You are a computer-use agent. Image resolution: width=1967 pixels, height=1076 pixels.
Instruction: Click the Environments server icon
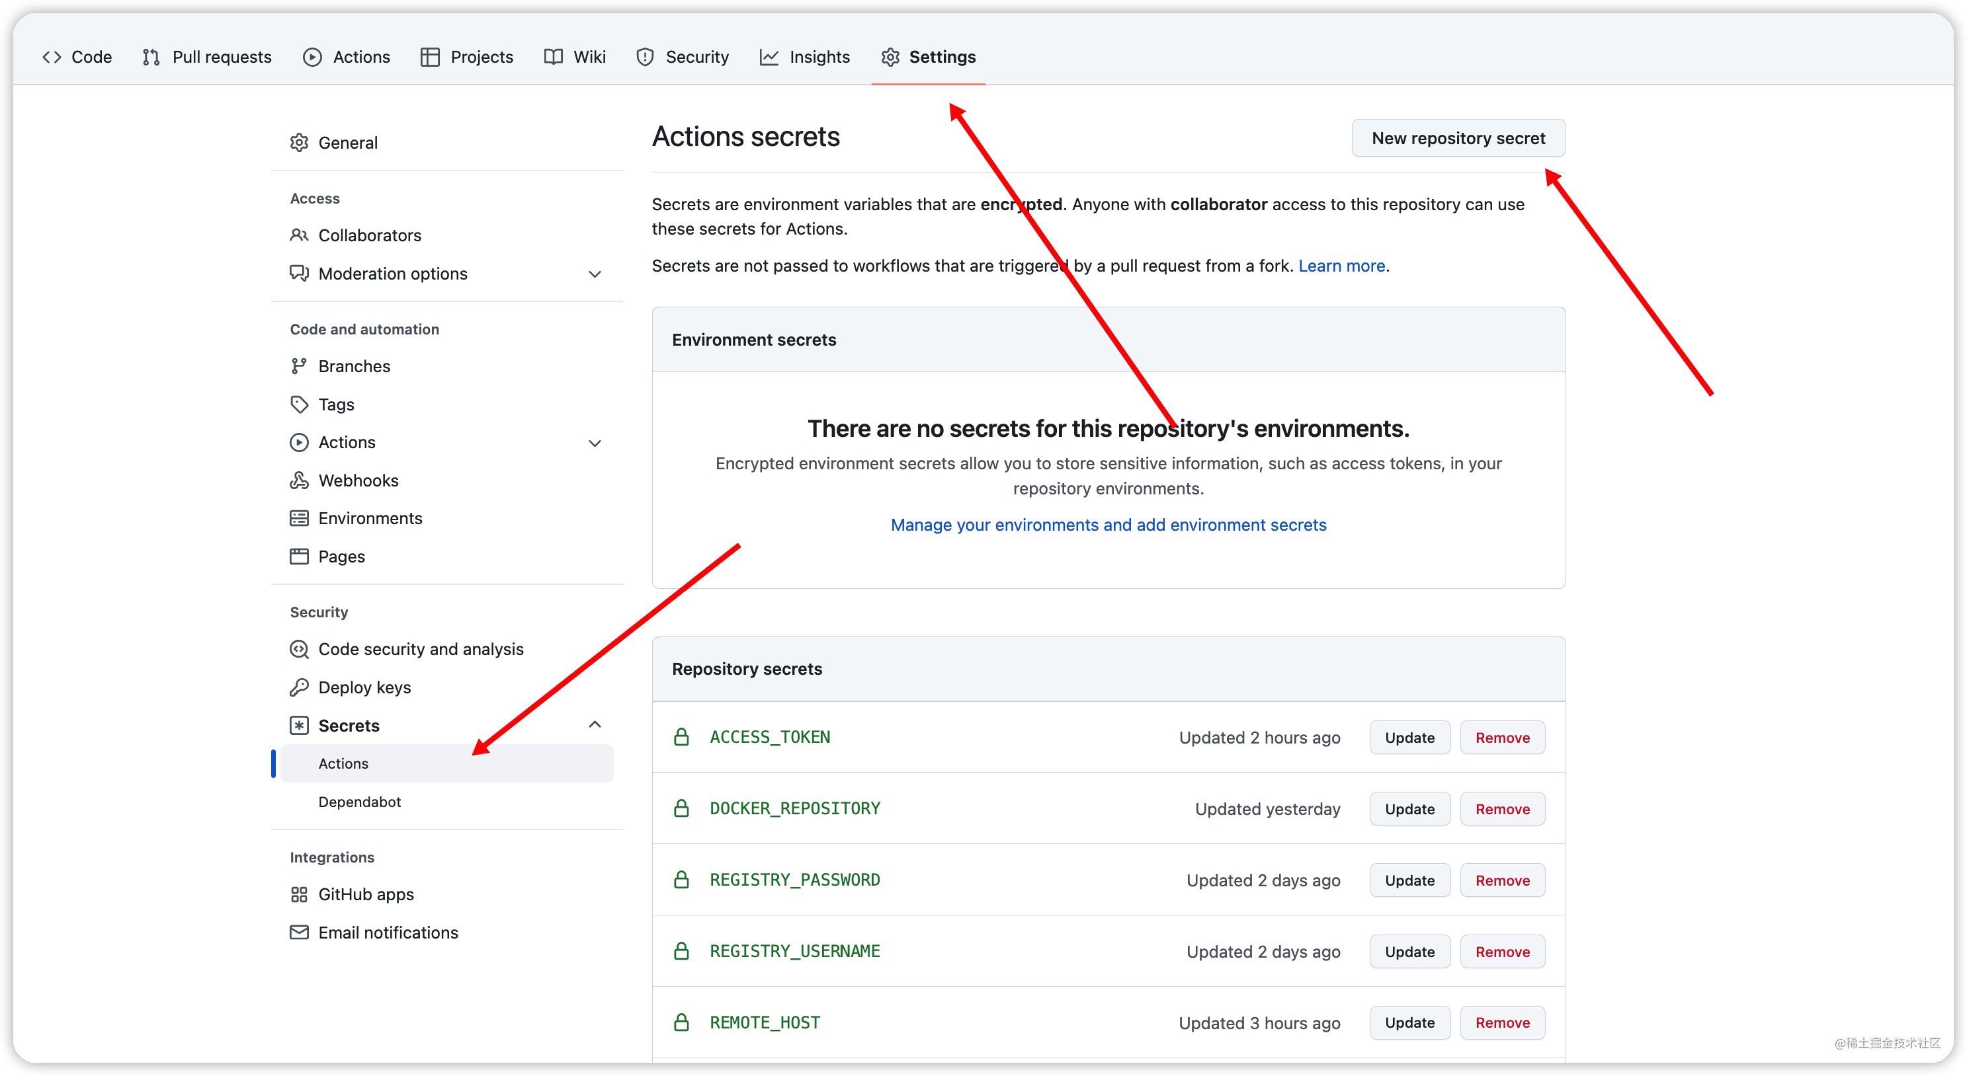click(x=300, y=518)
